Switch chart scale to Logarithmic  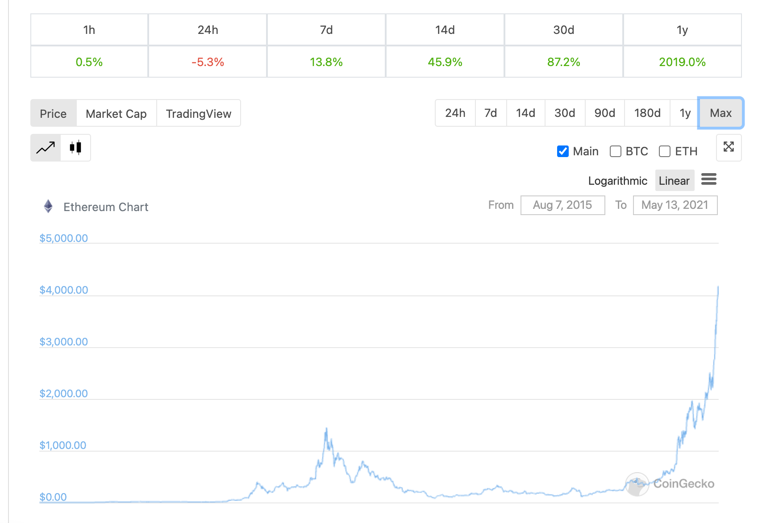(x=617, y=181)
